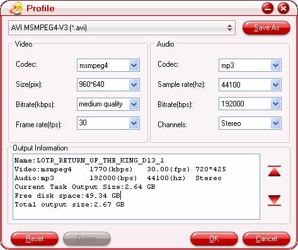
Task: Click the Current Task Output Size:2.64 GB line
Action: (85, 187)
